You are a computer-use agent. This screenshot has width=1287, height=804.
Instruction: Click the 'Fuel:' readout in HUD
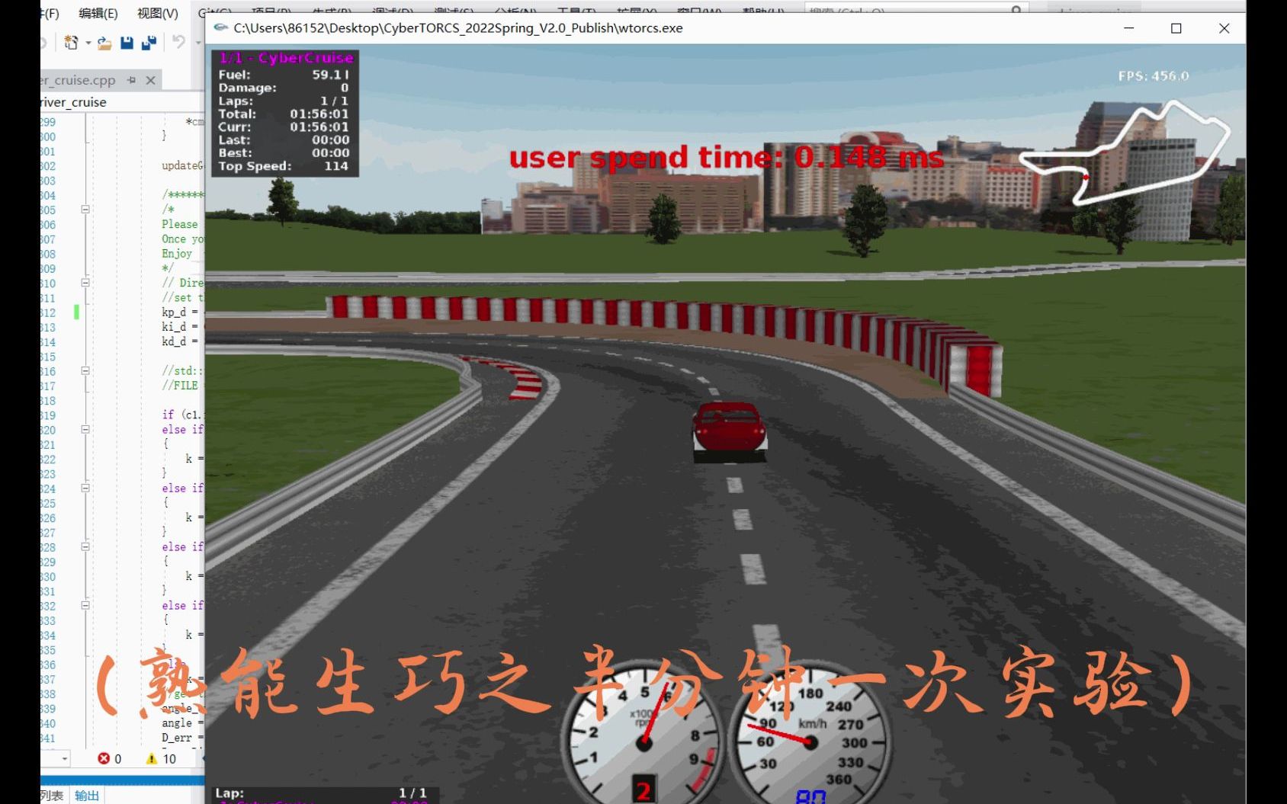[284, 75]
